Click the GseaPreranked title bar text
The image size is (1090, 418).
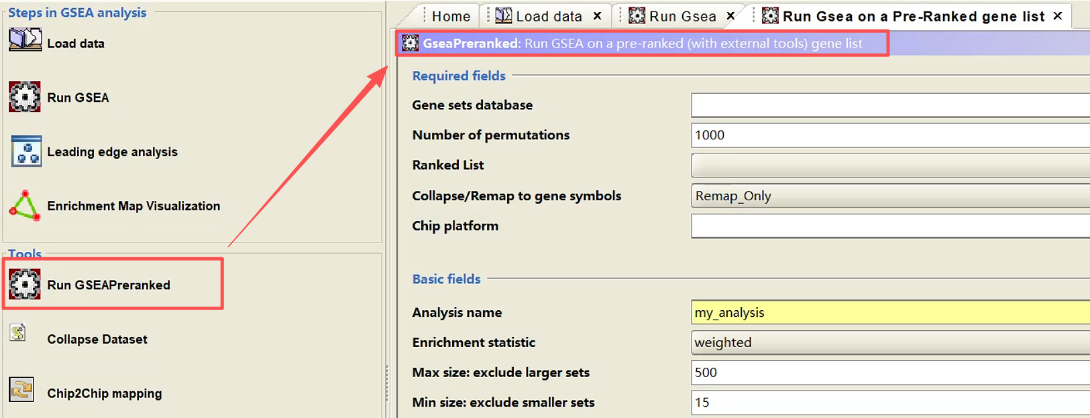(x=643, y=44)
